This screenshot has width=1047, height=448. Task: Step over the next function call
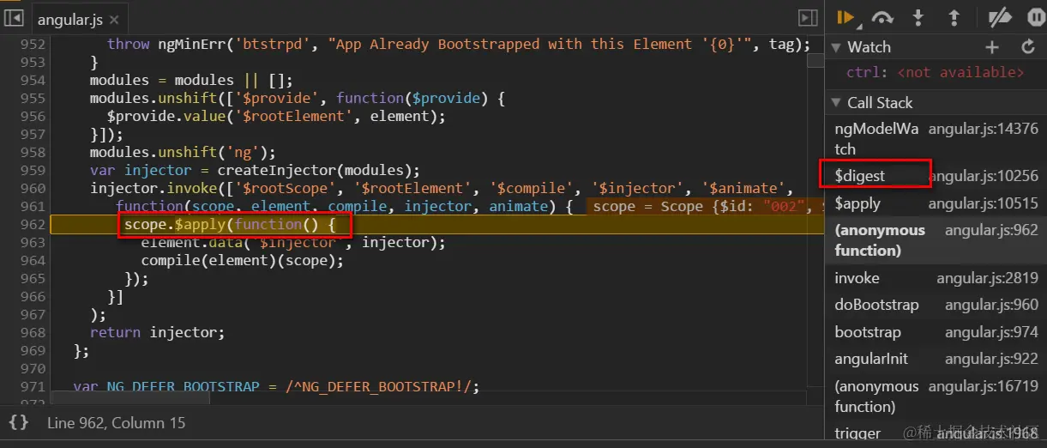click(x=882, y=17)
